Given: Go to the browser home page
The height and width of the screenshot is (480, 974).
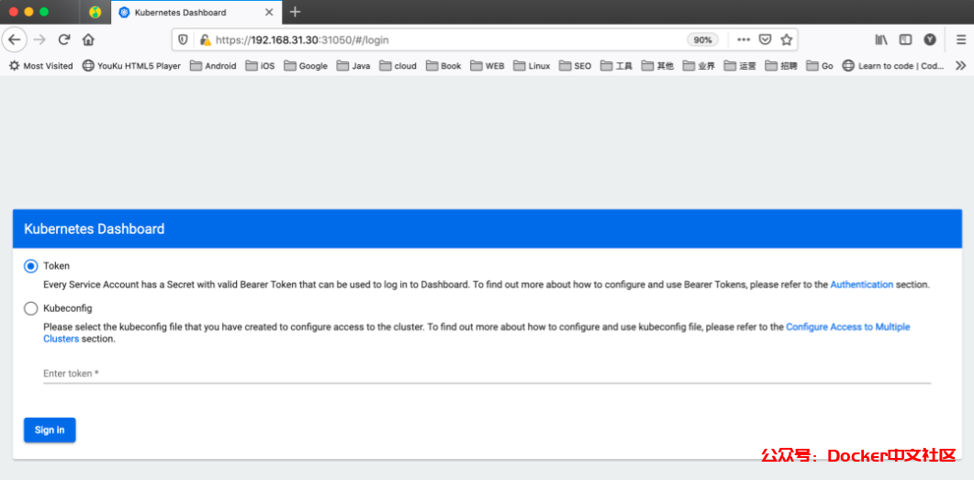Looking at the screenshot, I should 88,39.
